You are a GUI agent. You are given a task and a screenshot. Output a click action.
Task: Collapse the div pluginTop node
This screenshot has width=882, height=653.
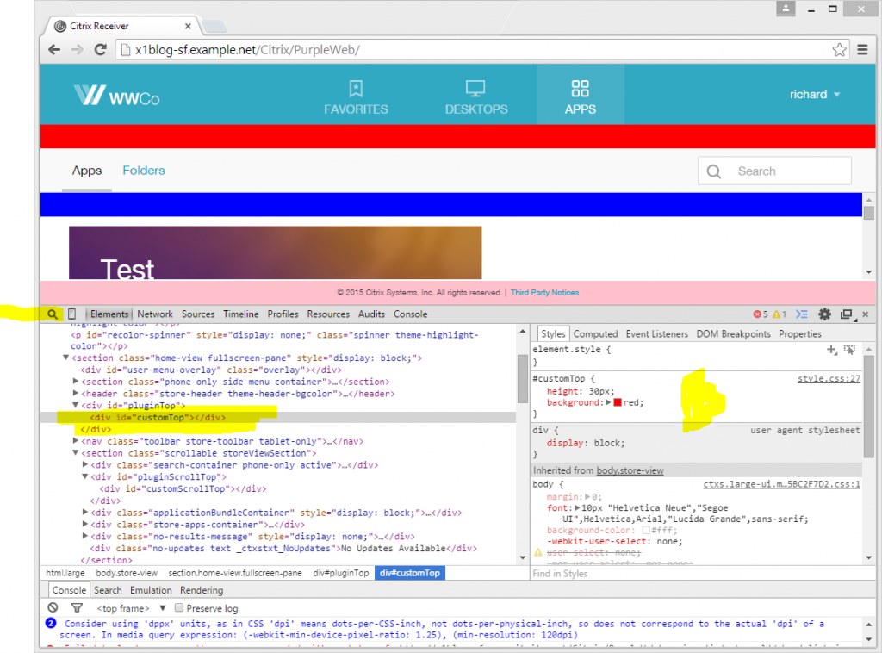[76, 405]
